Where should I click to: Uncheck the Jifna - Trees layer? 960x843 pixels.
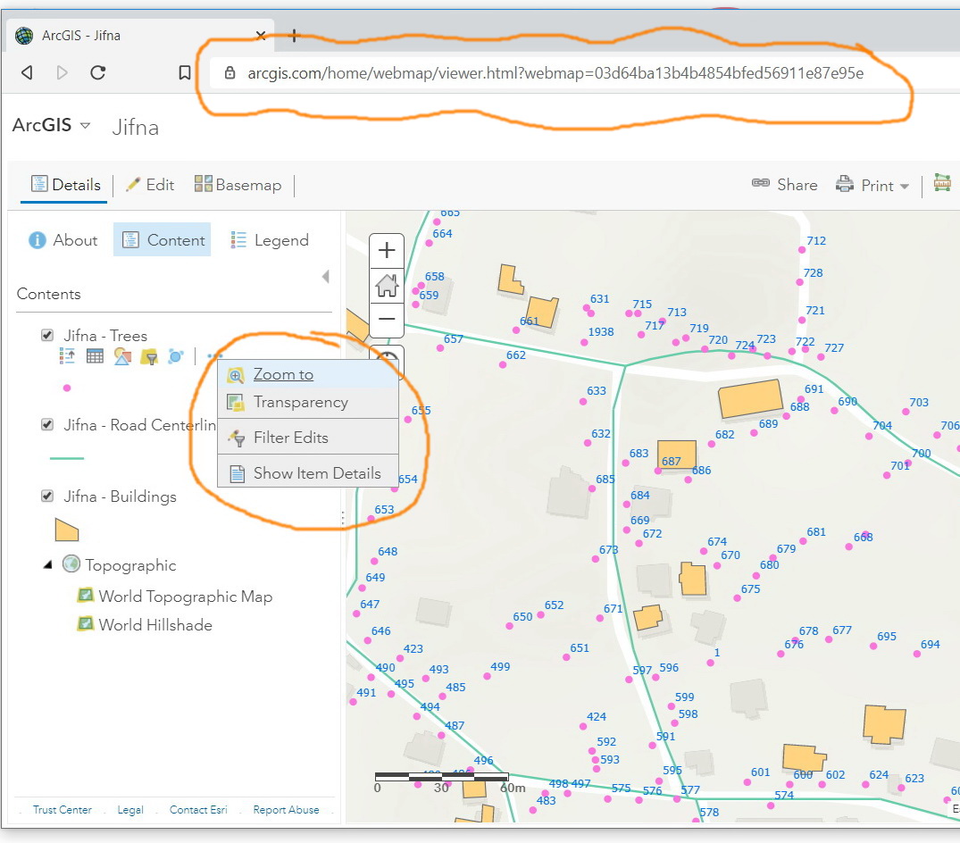47,335
